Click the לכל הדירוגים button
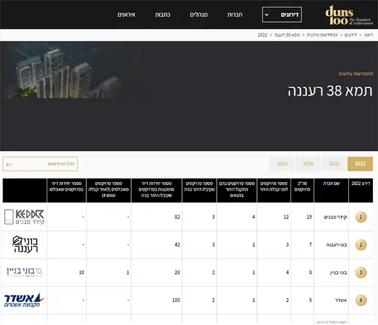This screenshot has height=325, width=378. click(x=40, y=164)
